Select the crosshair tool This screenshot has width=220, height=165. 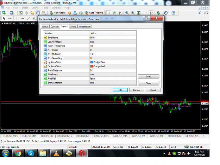(10, 18)
